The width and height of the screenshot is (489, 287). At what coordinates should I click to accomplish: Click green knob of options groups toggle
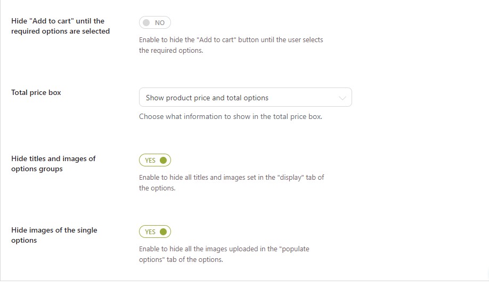[163, 160]
